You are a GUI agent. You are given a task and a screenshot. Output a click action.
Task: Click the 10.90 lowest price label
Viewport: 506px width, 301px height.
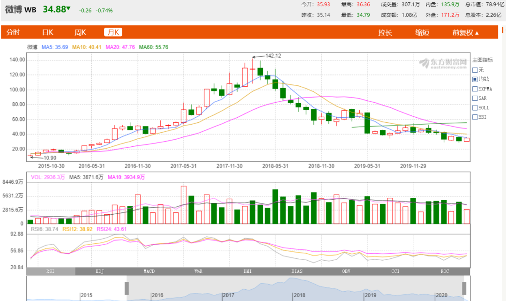50,158
